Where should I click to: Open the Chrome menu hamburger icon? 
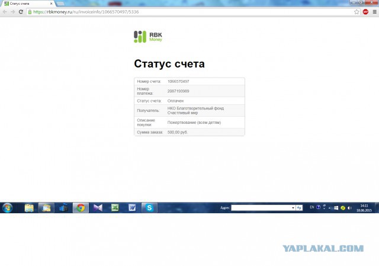coord(374,12)
